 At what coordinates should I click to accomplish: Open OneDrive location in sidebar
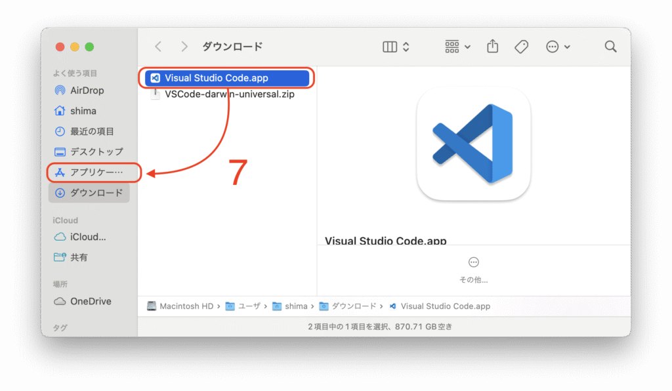coord(89,302)
